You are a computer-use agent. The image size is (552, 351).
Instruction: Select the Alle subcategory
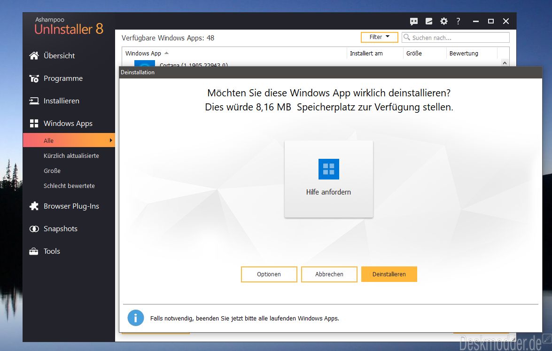pyautogui.click(x=69, y=140)
